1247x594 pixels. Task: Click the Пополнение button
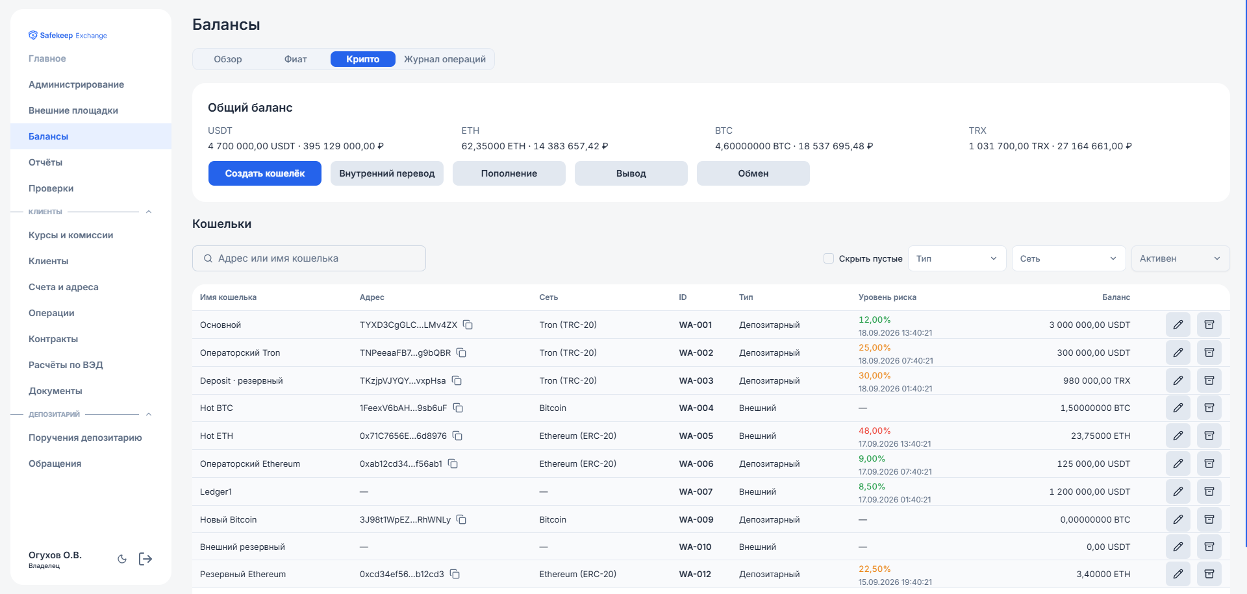click(509, 173)
